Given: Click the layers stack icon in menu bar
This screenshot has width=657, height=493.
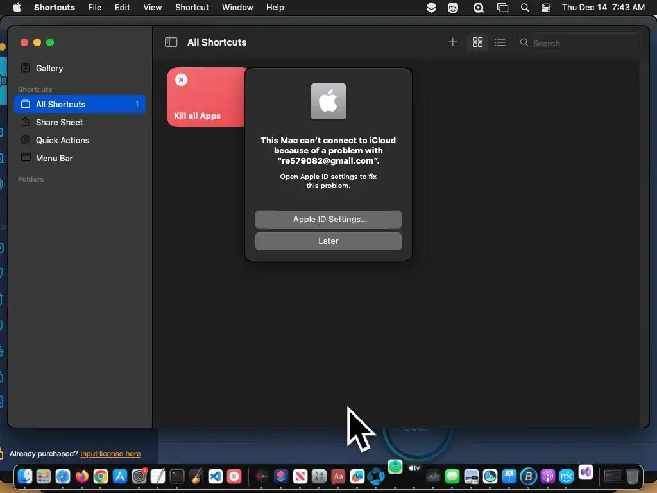Looking at the screenshot, I should pyautogui.click(x=431, y=8).
